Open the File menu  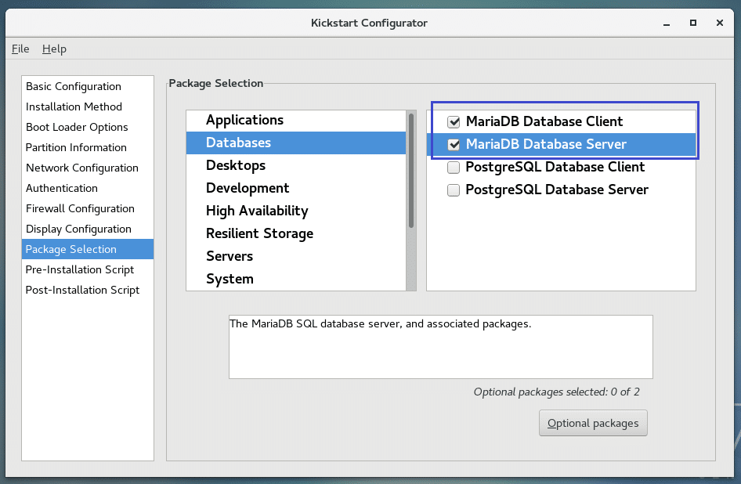[20, 49]
